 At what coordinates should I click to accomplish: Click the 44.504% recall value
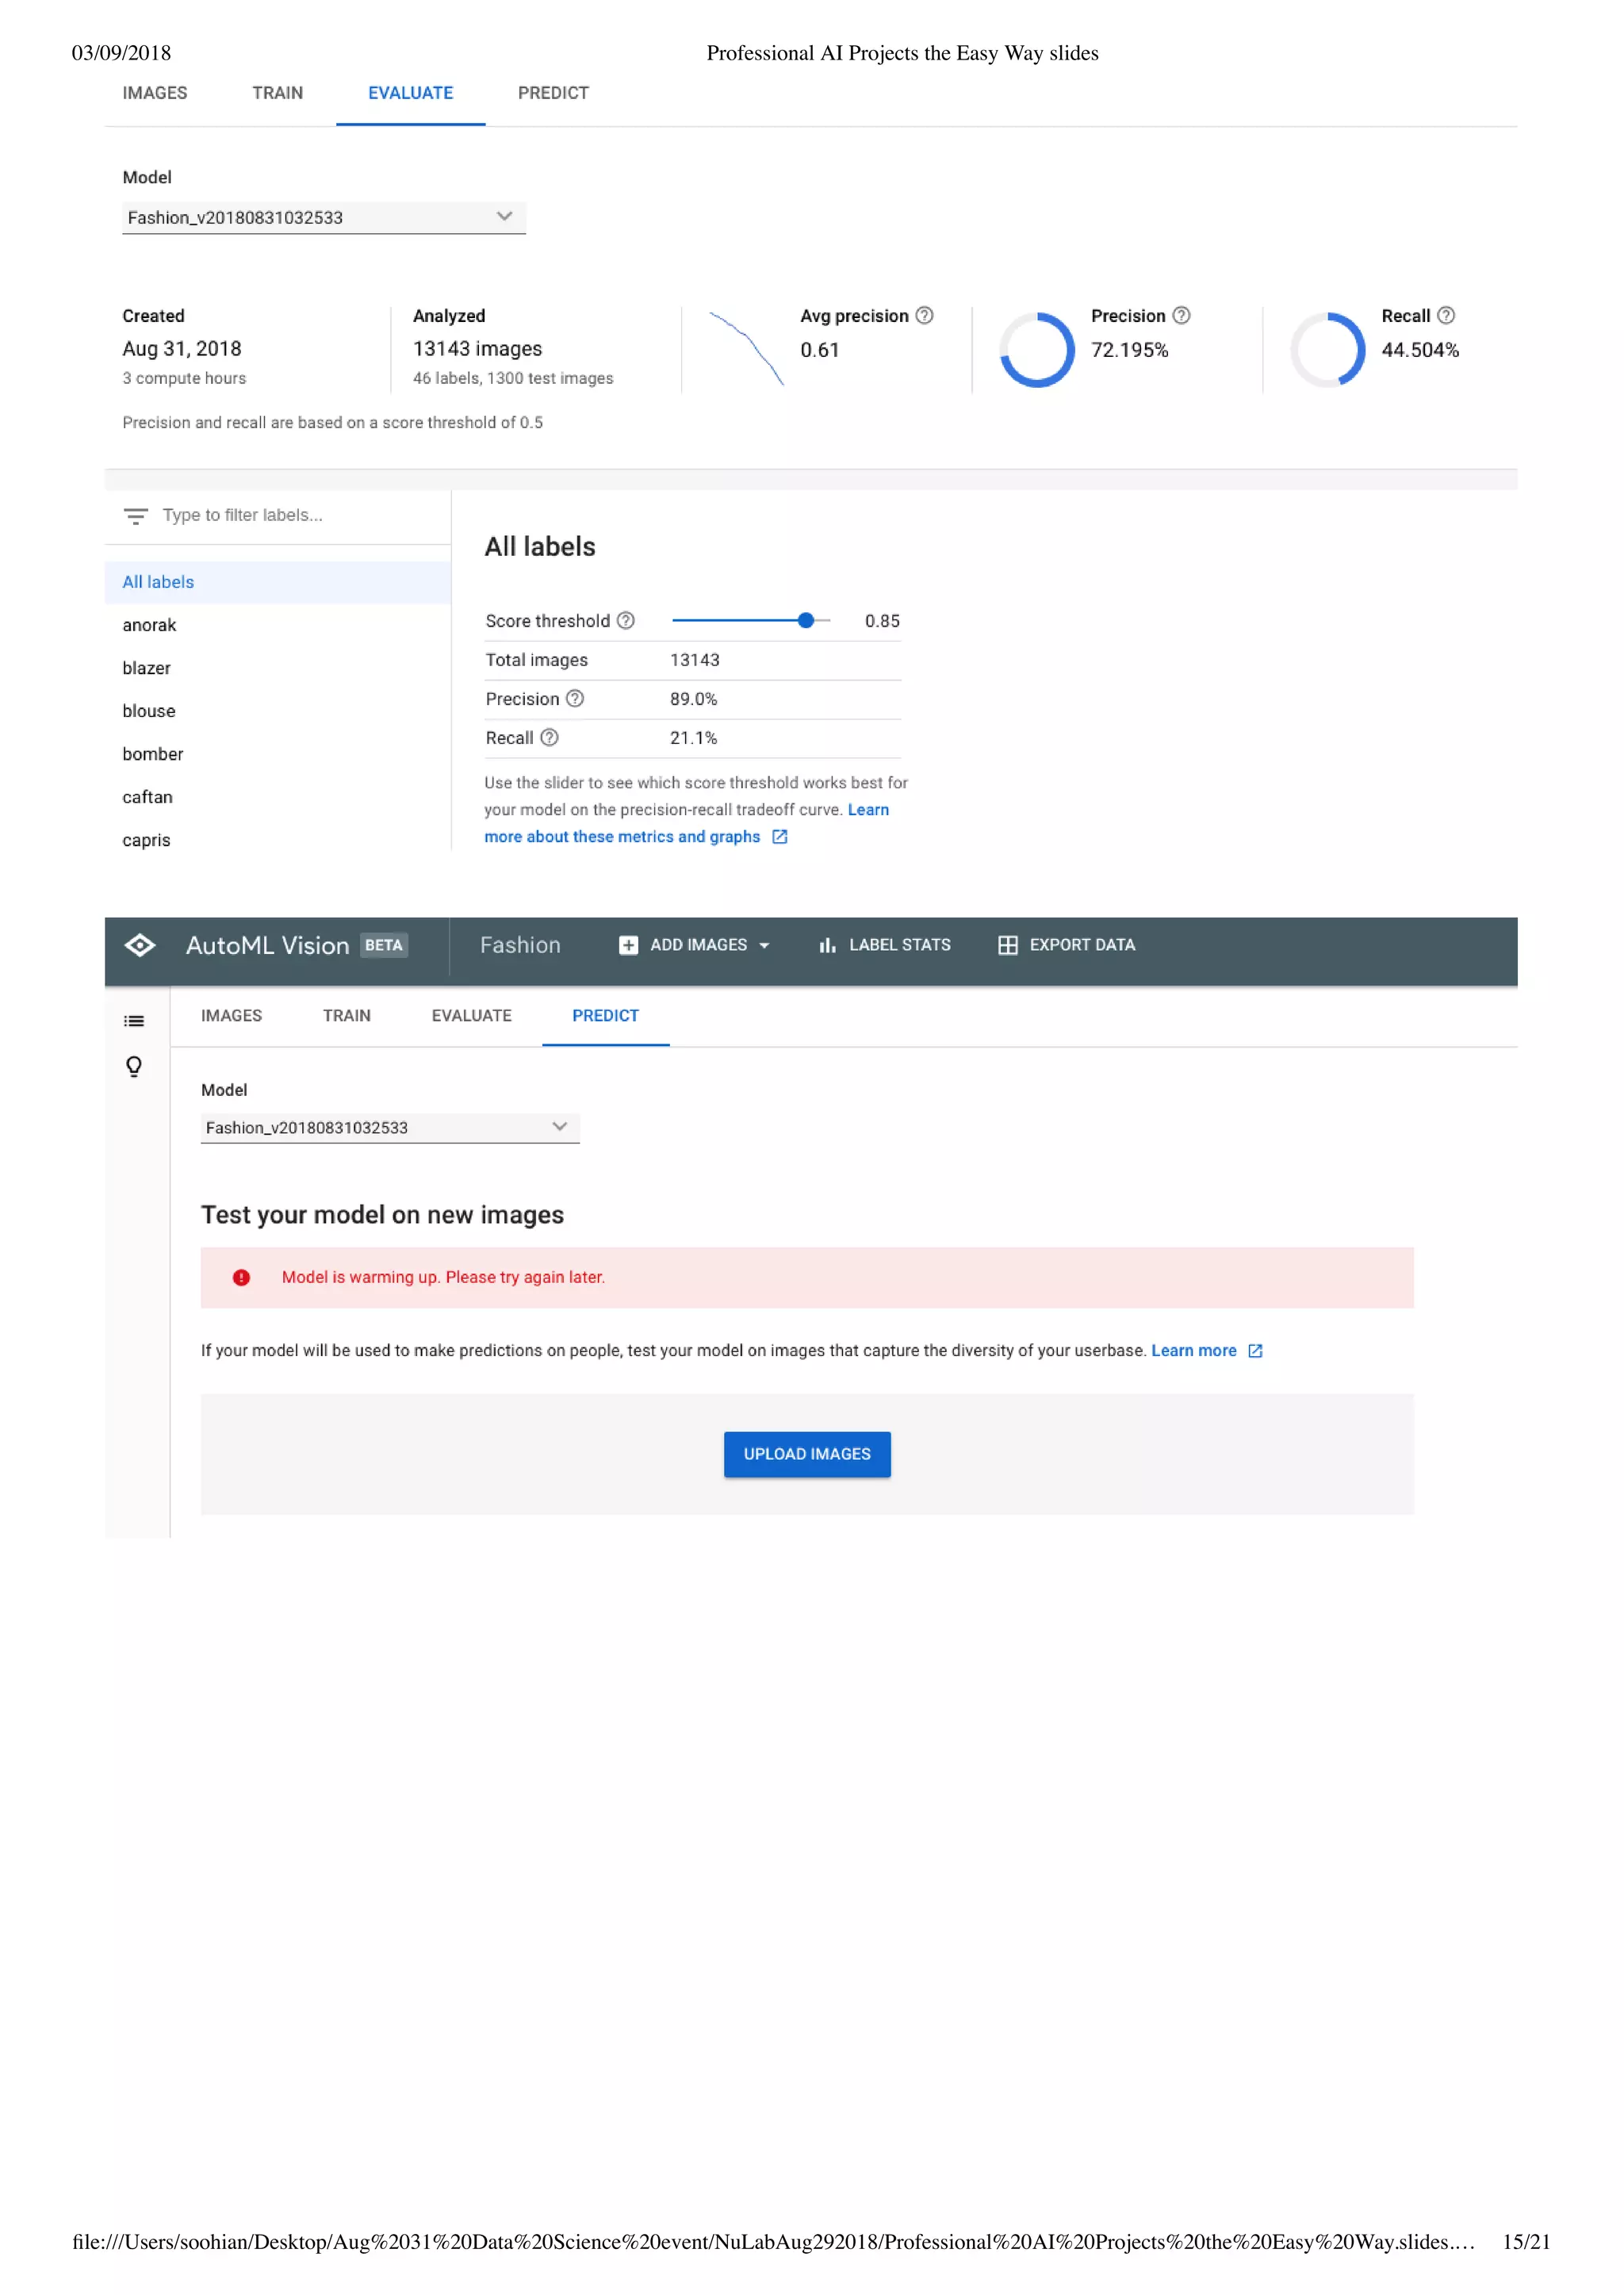coord(1420,350)
